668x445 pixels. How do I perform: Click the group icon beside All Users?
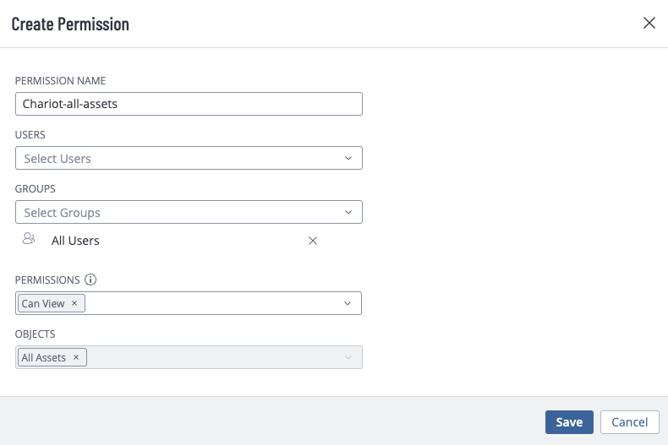coord(29,238)
